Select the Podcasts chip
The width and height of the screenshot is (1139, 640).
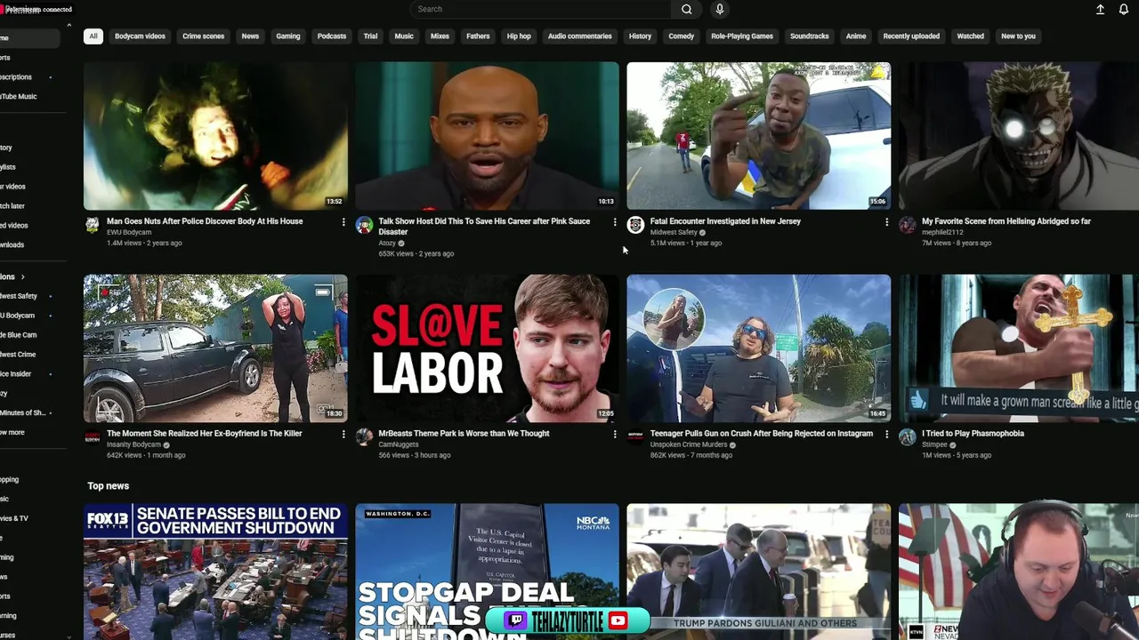[332, 36]
